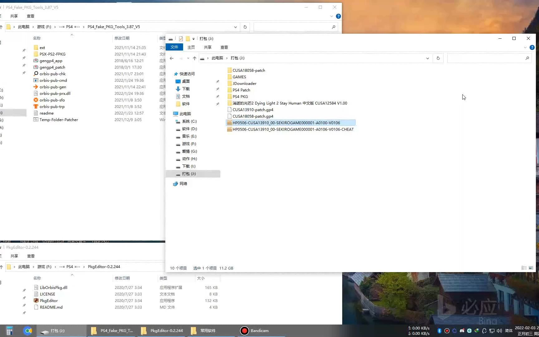This screenshot has height=337, width=539.
Task: Click the new folder icon in the quick access toolbar
Action: tap(188, 39)
